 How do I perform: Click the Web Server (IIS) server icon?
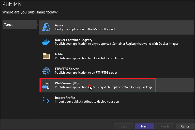[x=46, y=85]
